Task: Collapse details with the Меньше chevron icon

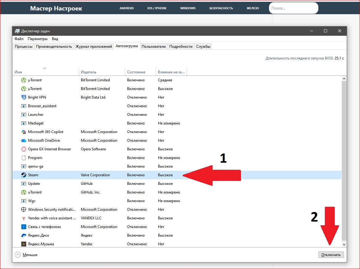Action: 18,255
